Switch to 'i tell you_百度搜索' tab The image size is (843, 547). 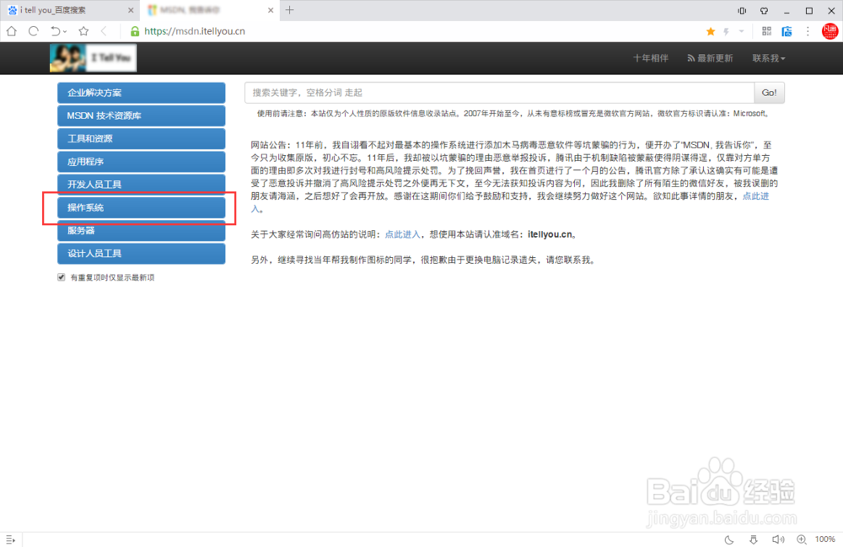point(69,10)
